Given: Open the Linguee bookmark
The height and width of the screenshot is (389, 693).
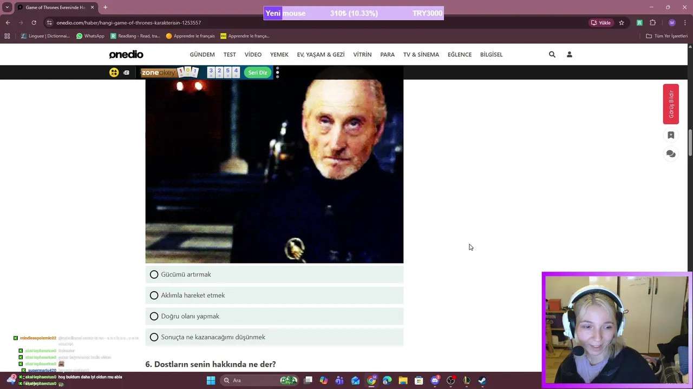Looking at the screenshot, I should click(45, 36).
